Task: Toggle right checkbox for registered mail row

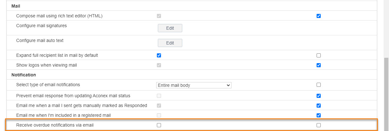Action: pos(319,115)
